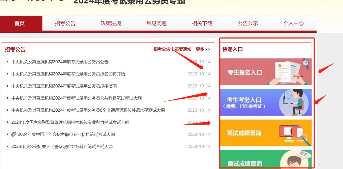Click the 2023-10-14 date of 报考指南 row

point(199,86)
